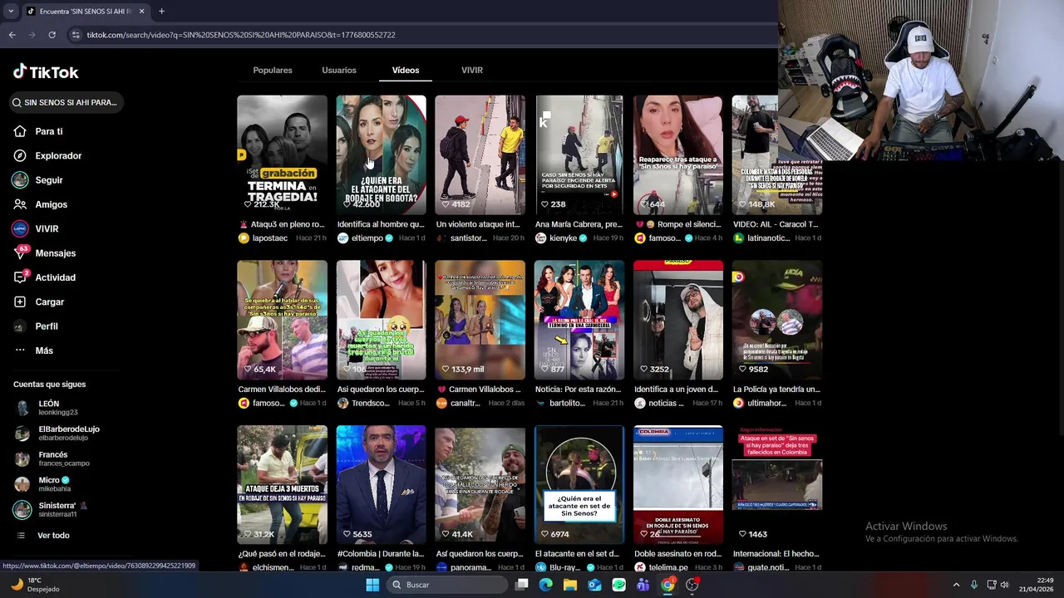Open video thumbnail with 4182 likes
Viewport: 1064px width, 598px height.
(x=480, y=154)
